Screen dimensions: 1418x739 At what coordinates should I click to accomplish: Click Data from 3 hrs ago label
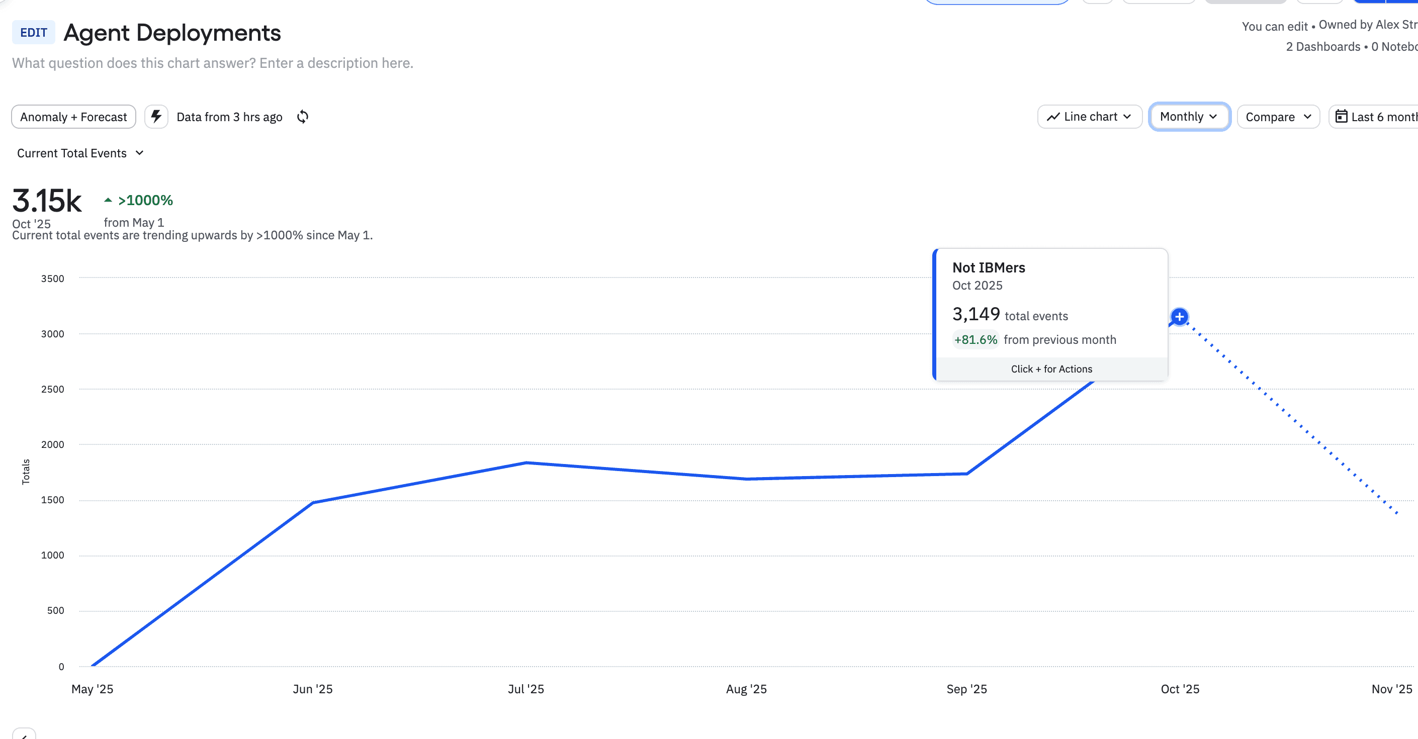pyautogui.click(x=229, y=117)
